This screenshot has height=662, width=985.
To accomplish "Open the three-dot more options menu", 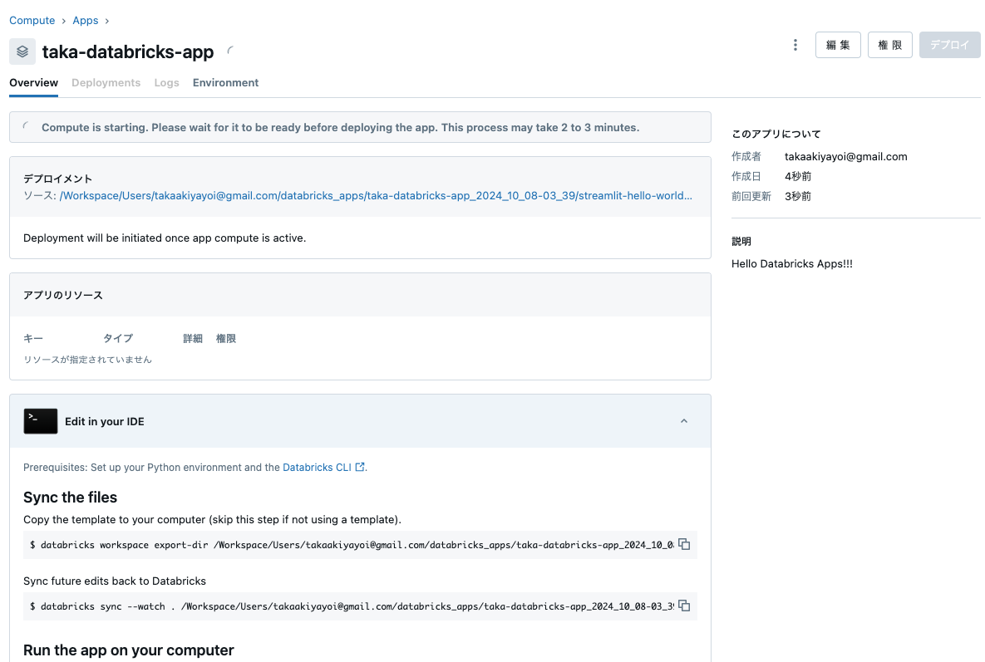I will pyautogui.click(x=795, y=45).
